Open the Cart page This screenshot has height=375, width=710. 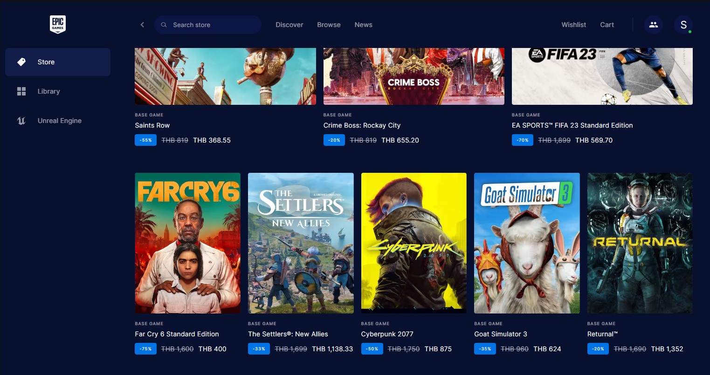[x=607, y=25]
